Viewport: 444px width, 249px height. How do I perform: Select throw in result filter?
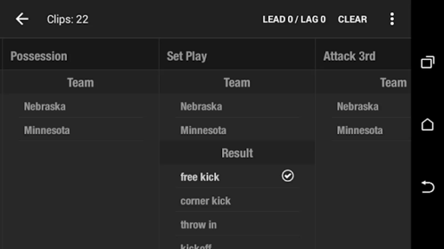[x=198, y=225]
